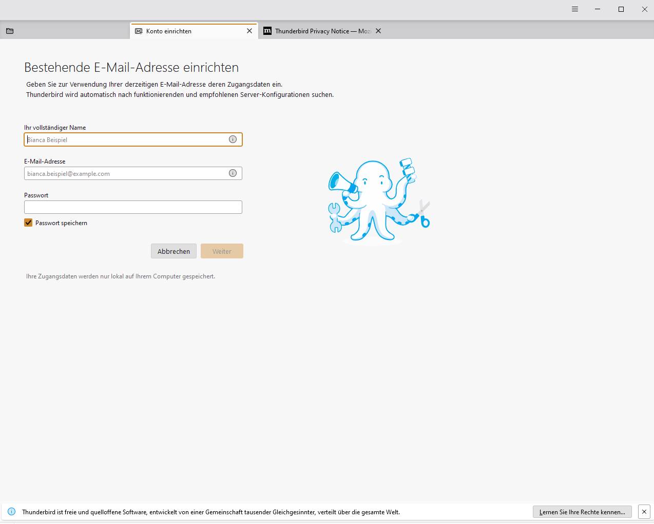Click info icon in E-Mail-Adresse field

233,173
